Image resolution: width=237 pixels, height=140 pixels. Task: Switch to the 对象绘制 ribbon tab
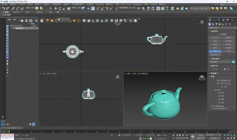39,12
